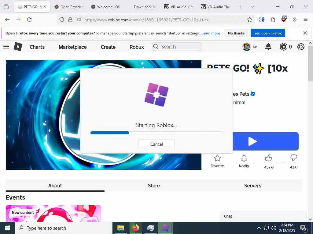Open the taskbar clock and date
The height and width of the screenshot is (234, 313).
pyautogui.click(x=287, y=228)
